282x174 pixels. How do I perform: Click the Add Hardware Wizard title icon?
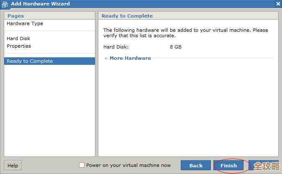coord(5,4)
